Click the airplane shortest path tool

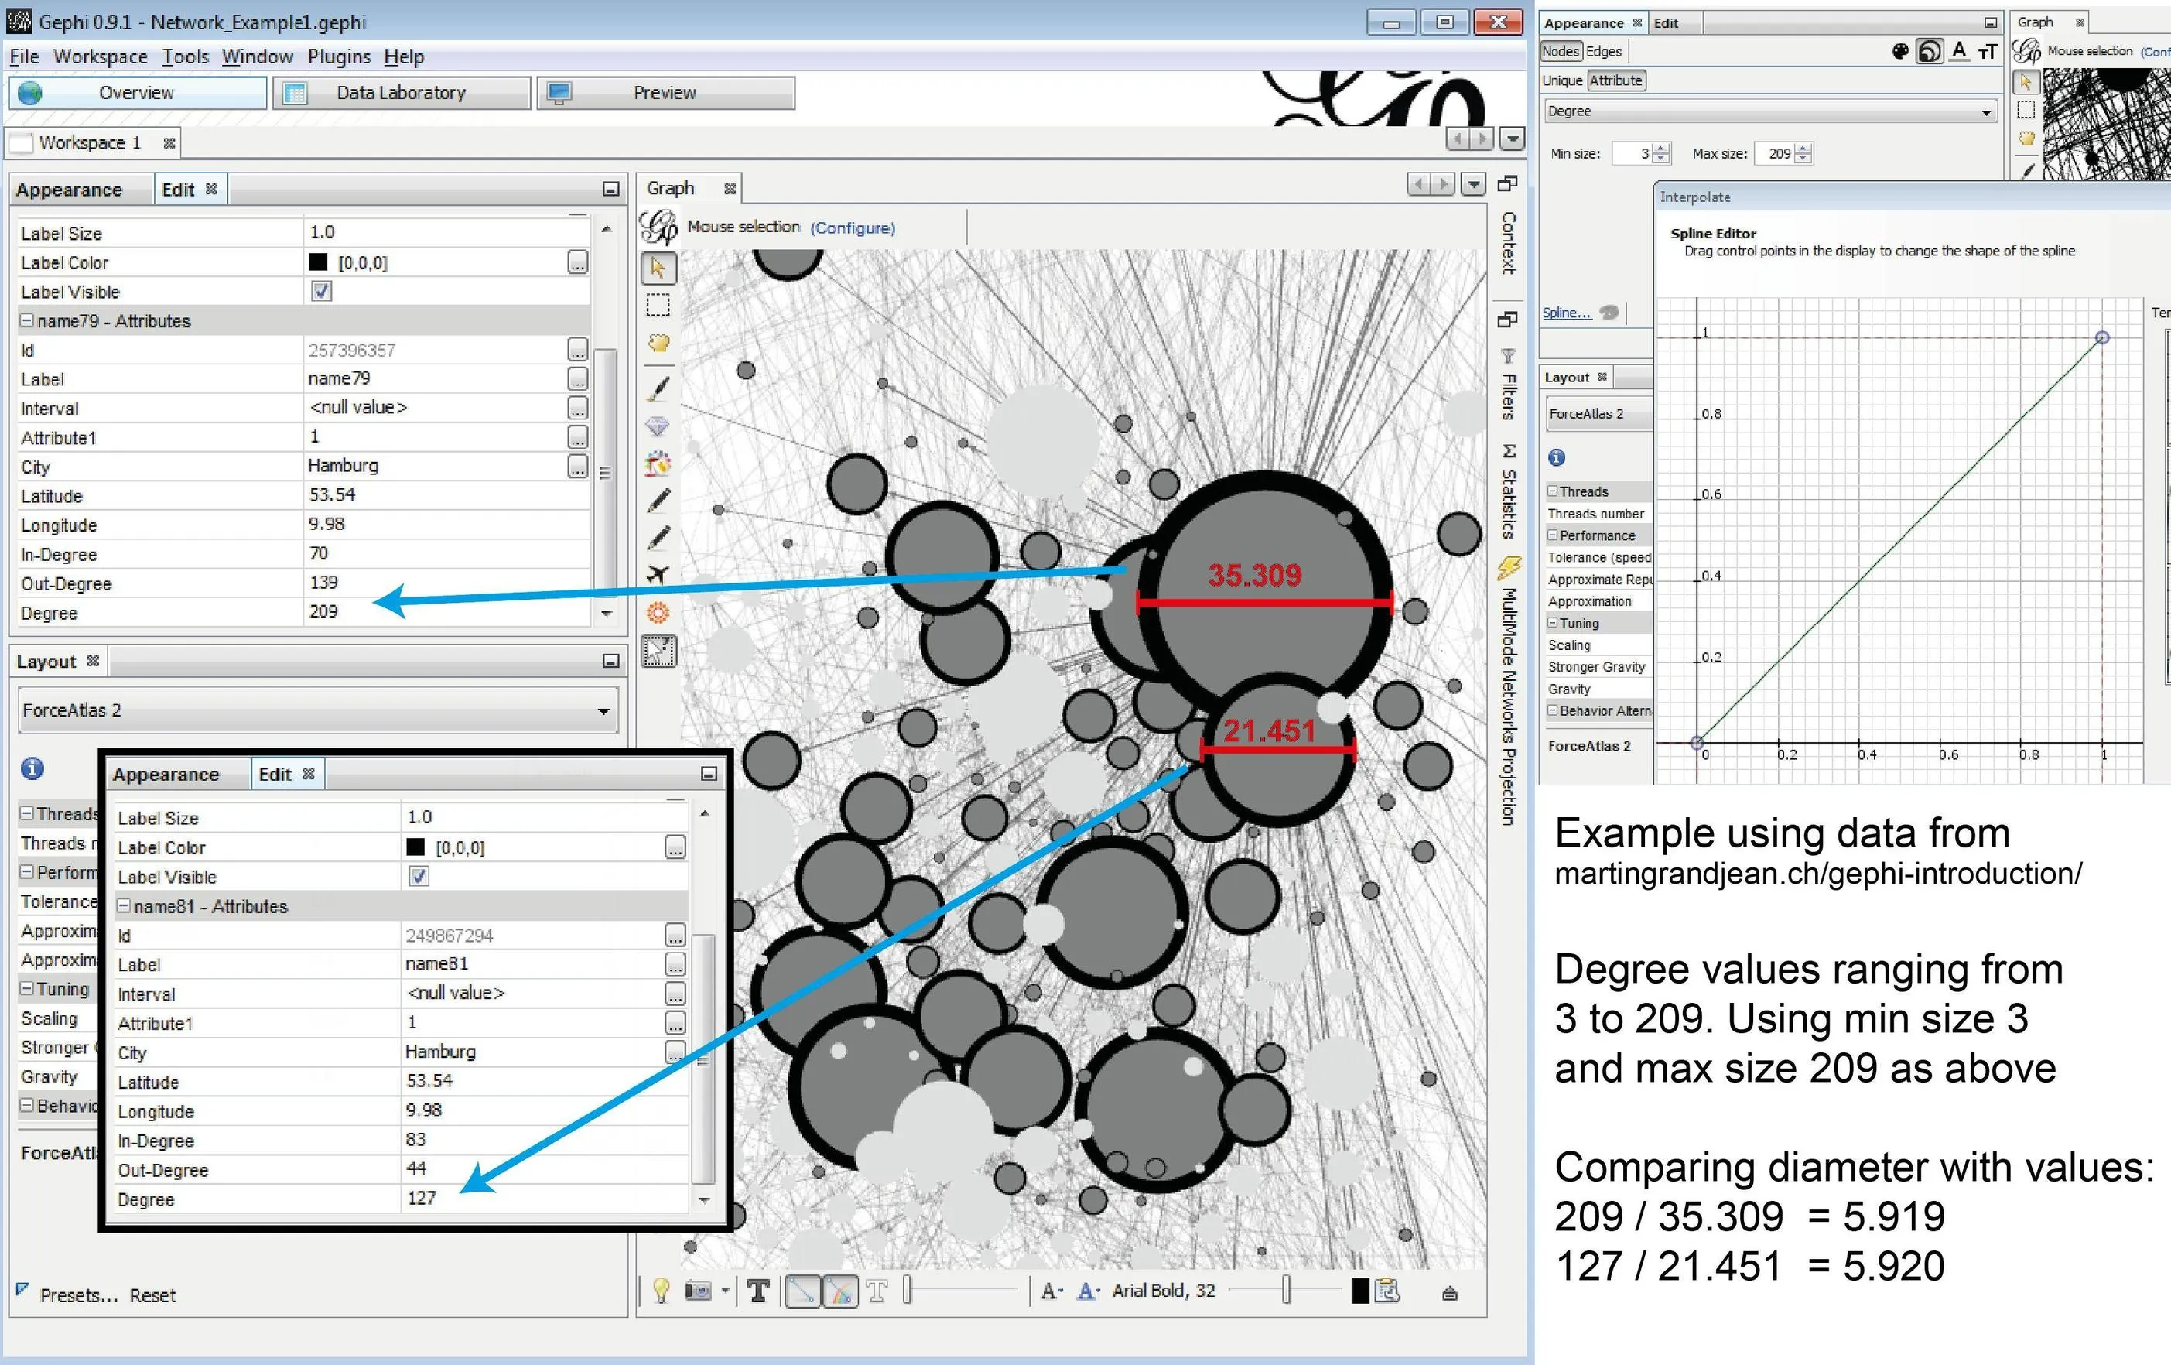click(x=658, y=574)
